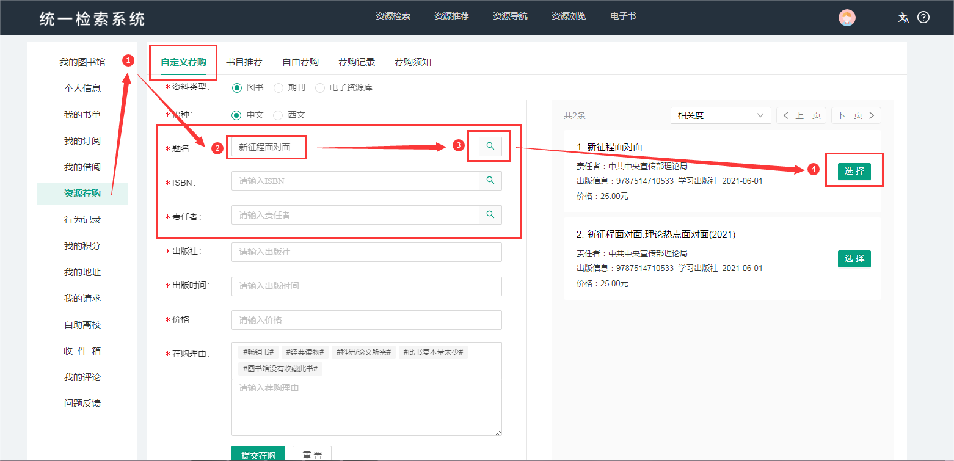Screen dimensions: 954x461
Task: Click the next page arrow 下一页
Action: click(856, 115)
